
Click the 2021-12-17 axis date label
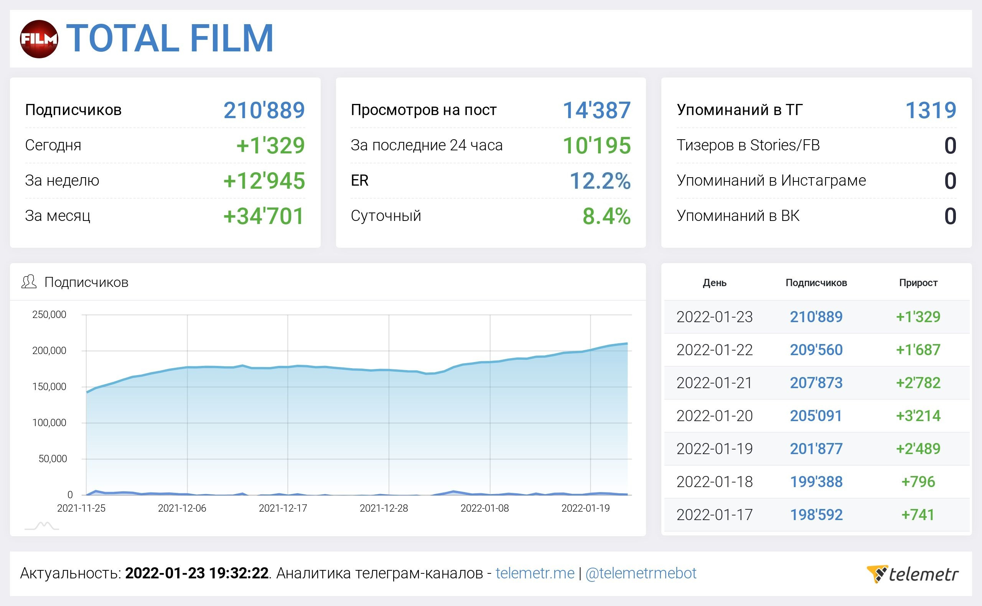[283, 508]
